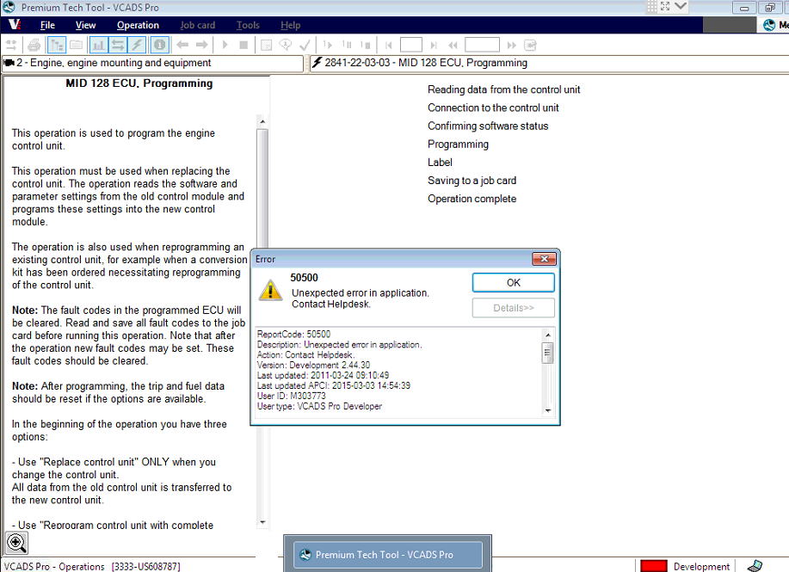Click the Premium Tech Tool taskbar button
Screen dimensions: 789x572
387,555
